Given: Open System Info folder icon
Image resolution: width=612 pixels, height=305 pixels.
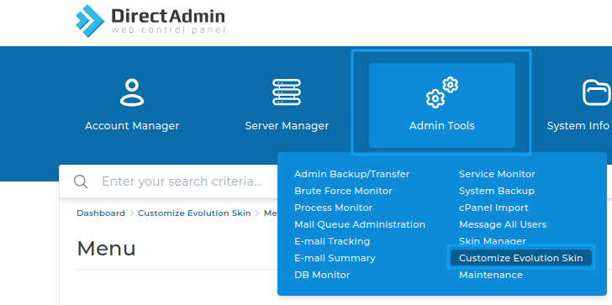Looking at the screenshot, I should coord(597,92).
